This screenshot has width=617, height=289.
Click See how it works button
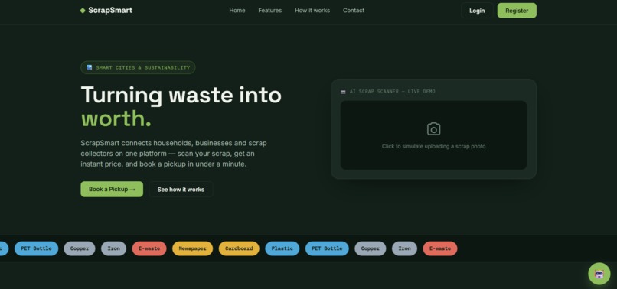(181, 190)
